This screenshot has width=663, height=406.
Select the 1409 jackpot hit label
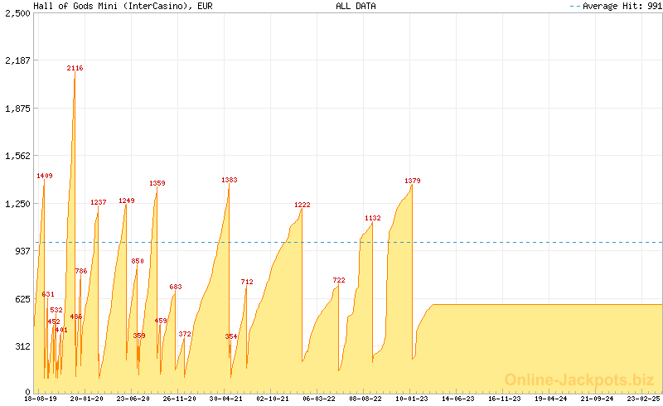pos(45,176)
